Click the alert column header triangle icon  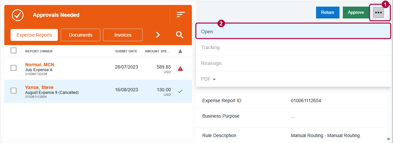(x=180, y=51)
